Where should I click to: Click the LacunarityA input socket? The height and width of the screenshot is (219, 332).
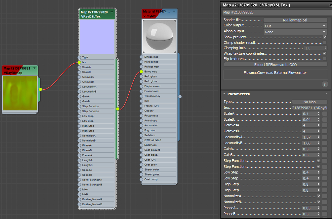79,87
